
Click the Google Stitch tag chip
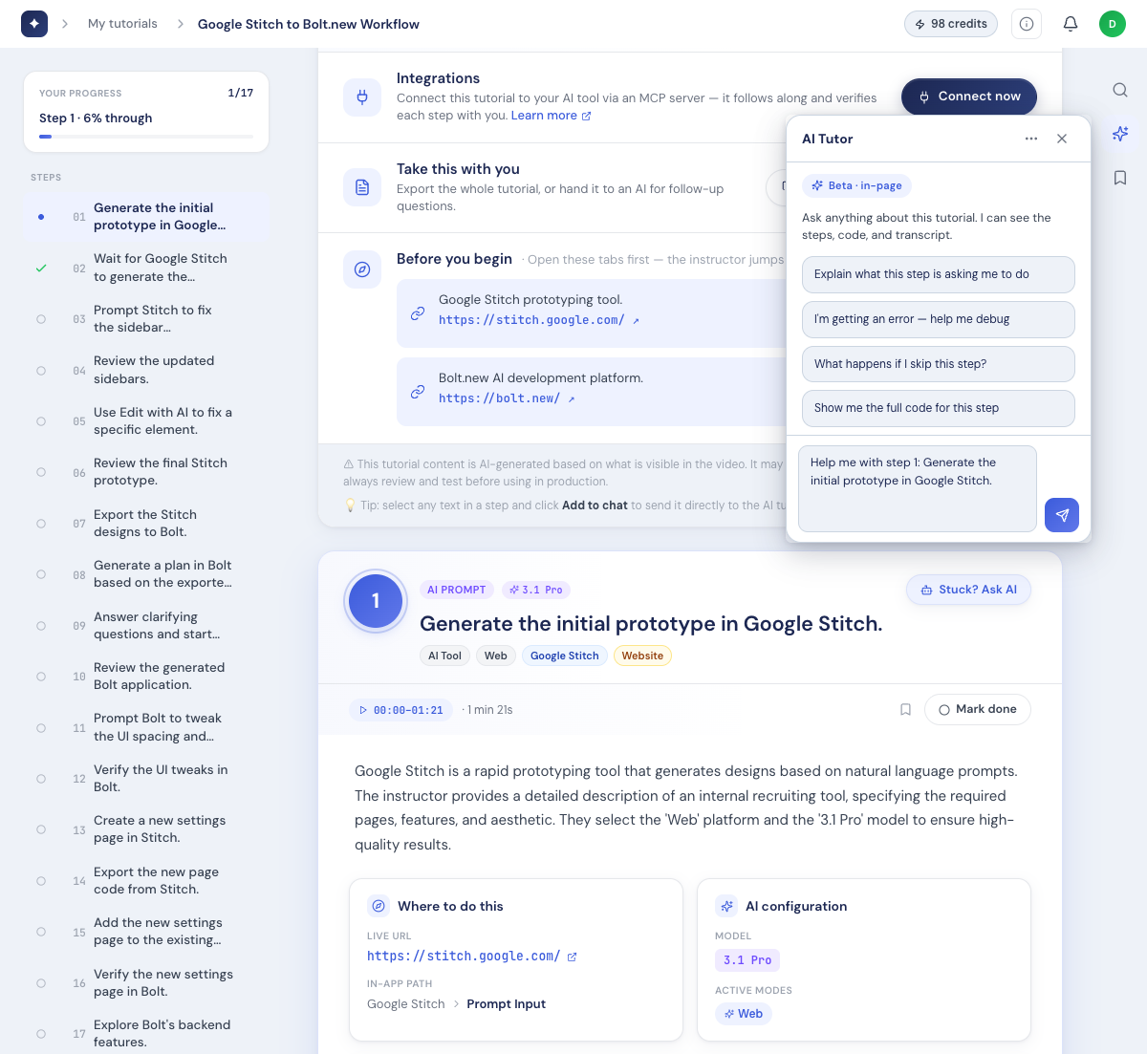pyautogui.click(x=564, y=656)
